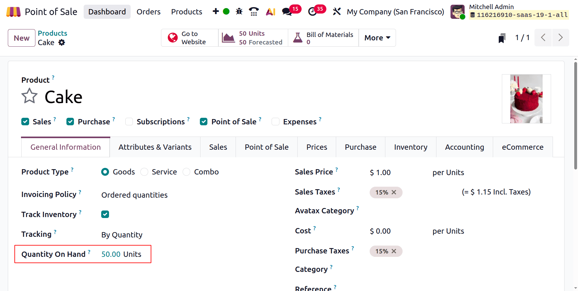Click the globe Go to Website button

(x=190, y=38)
